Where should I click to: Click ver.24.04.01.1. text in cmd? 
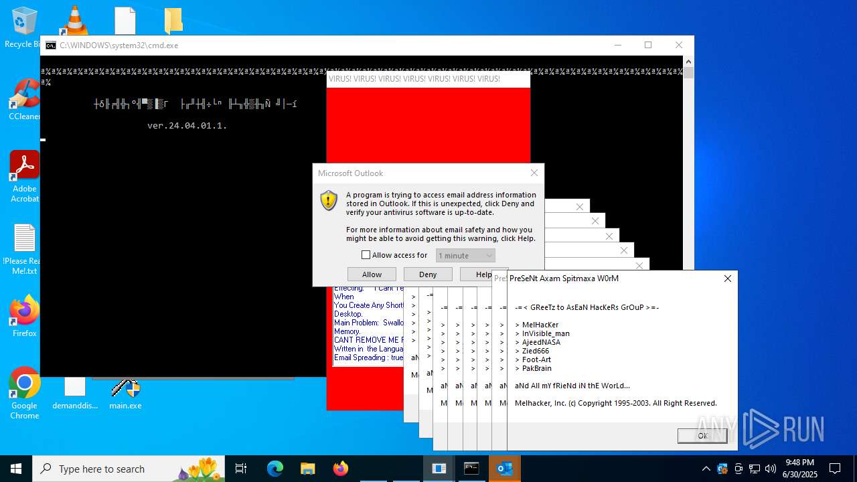click(x=187, y=125)
